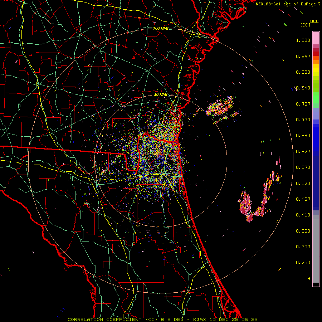This screenshot has width=322, height=322.
Task: Pick the red swatch on the color bar
Action: [x=316, y=54]
